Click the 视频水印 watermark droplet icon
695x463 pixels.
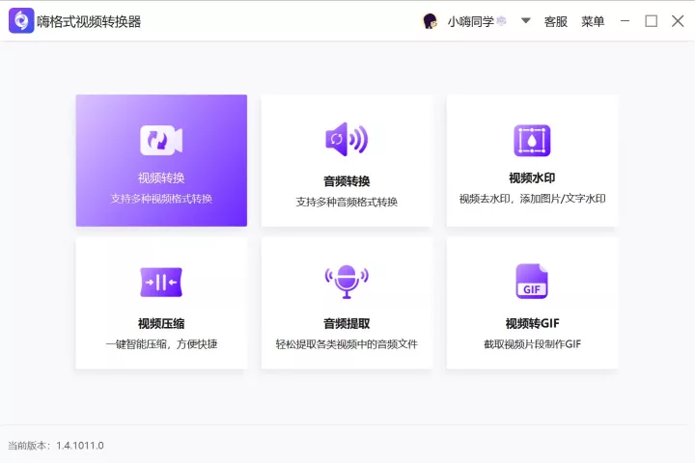pos(532,141)
